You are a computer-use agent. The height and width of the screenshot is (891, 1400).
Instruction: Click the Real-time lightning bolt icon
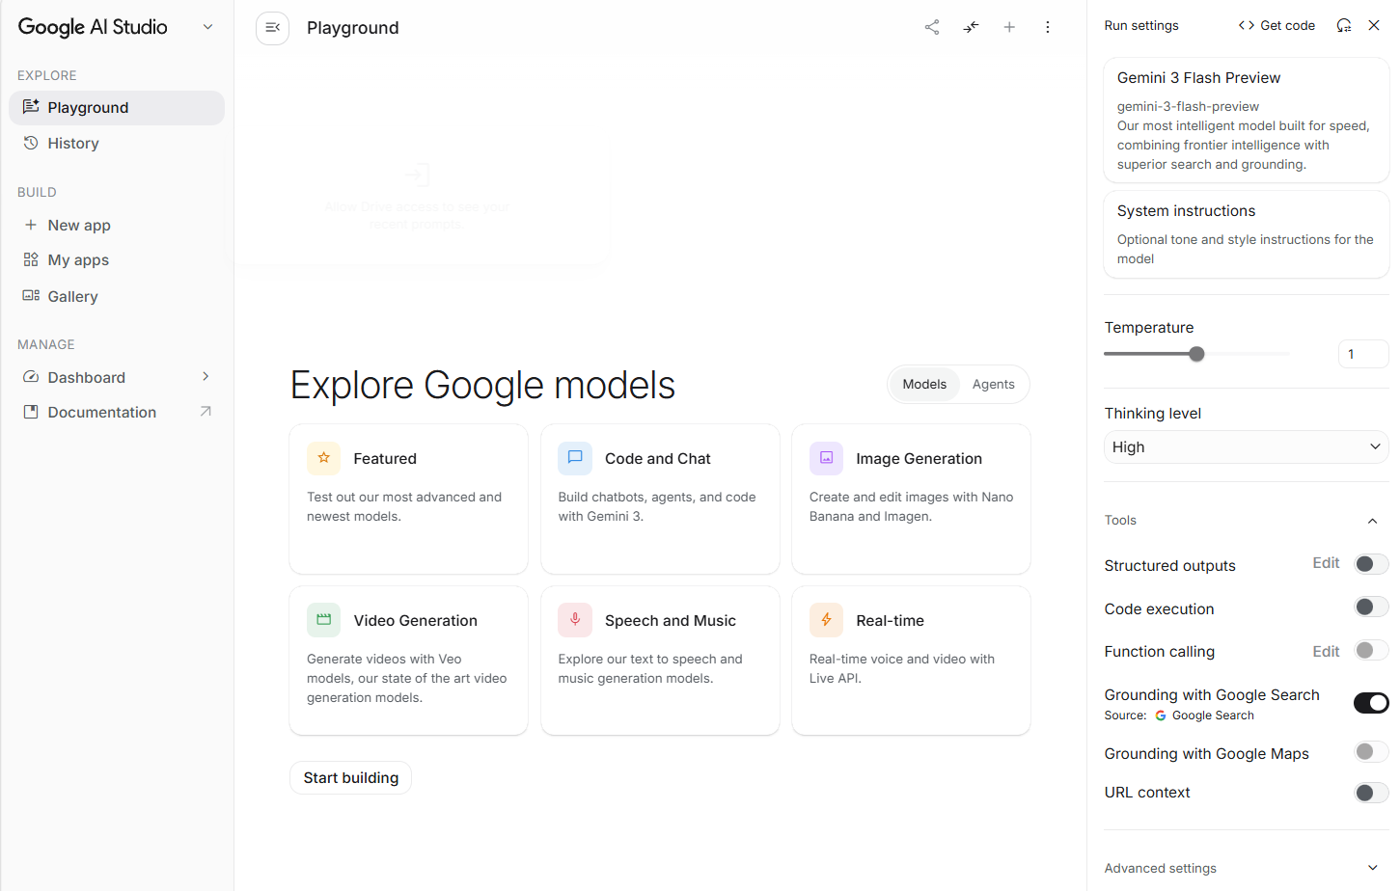tap(826, 620)
